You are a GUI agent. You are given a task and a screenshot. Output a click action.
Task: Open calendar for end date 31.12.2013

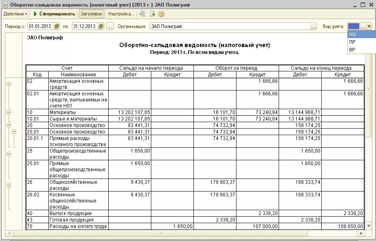[x=101, y=26]
